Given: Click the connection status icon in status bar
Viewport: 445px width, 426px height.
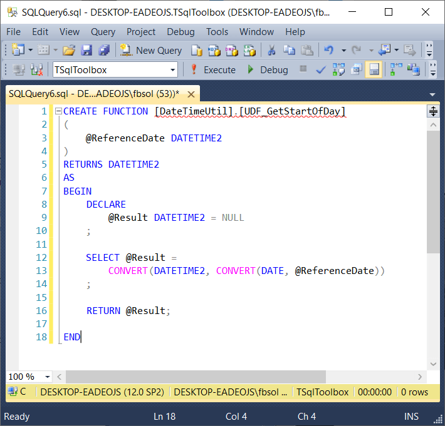Looking at the screenshot, I should click(13, 392).
